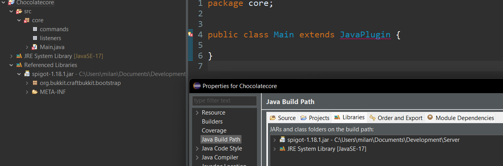The image size is (503, 166).
Task: Collapse the Referenced Libraries node
Action: [11, 65]
